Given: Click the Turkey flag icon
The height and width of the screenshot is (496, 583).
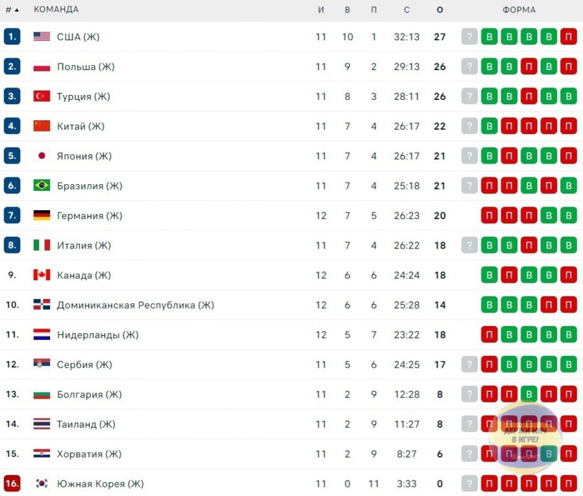Looking at the screenshot, I should point(42,96).
